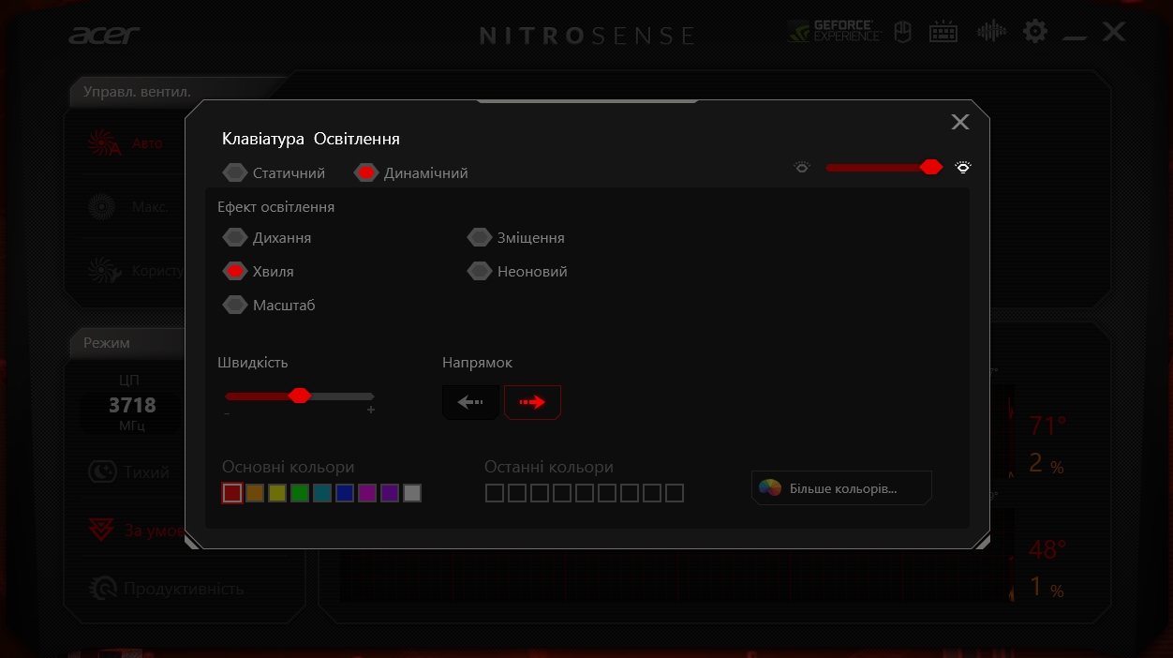Click the dim eye icon for minimum brightness
The image size is (1173, 658).
pyautogui.click(x=802, y=167)
